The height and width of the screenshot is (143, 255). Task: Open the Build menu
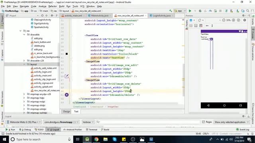(62, 6)
